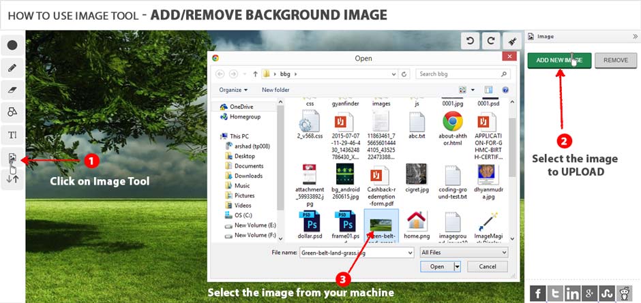
Task: Click Open button in dialog
Action: coord(436,267)
